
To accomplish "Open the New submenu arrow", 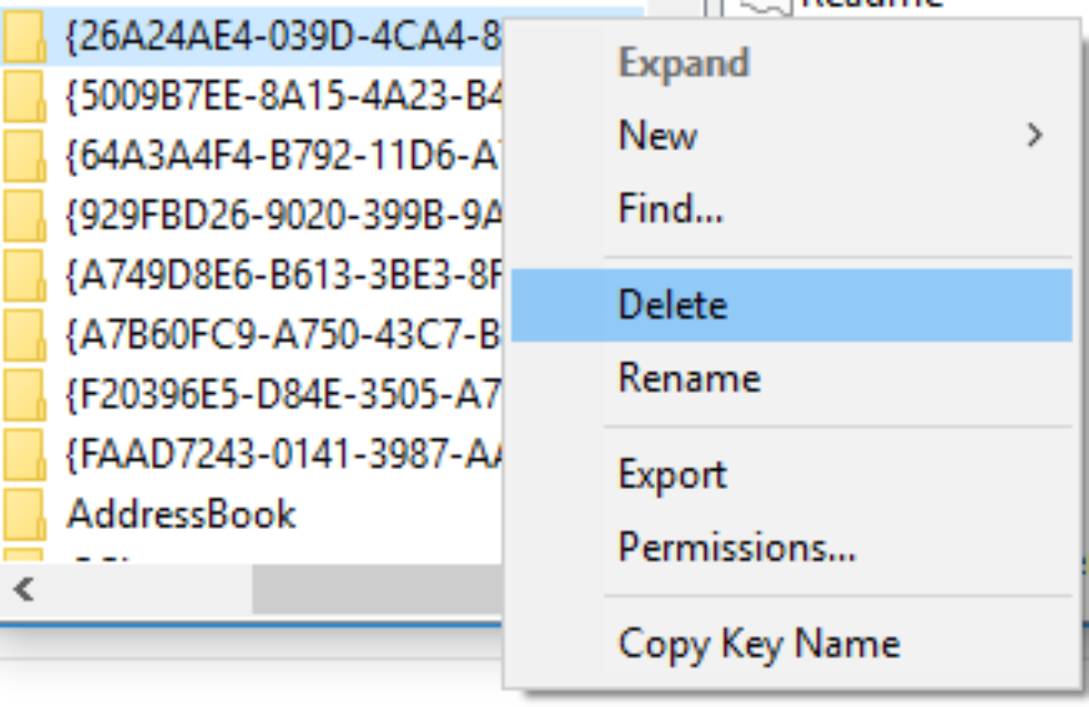I will [1034, 136].
